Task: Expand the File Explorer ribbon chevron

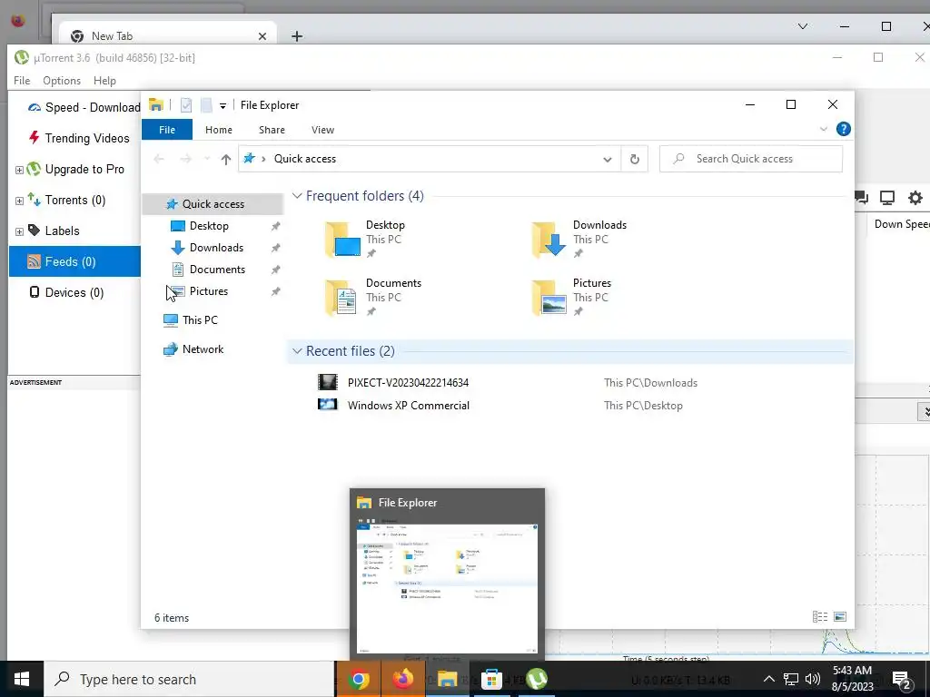Action: 823,129
